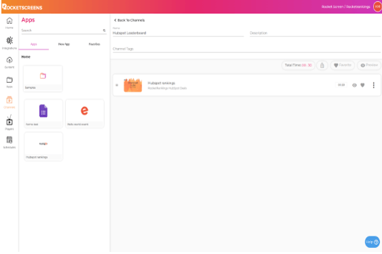This screenshot has width=382, height=254.
Task: Click the channel Favorite button
Action: 343,65
